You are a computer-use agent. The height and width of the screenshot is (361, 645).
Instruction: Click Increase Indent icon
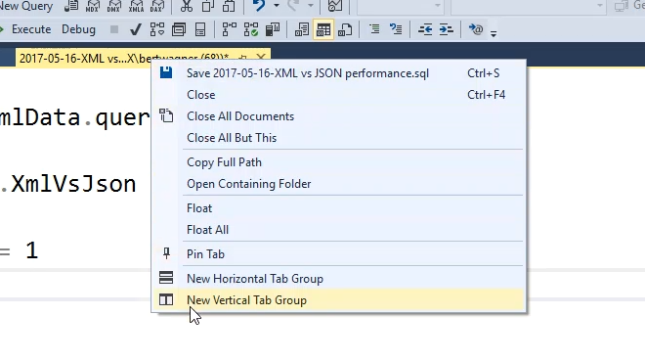[447, 29]
